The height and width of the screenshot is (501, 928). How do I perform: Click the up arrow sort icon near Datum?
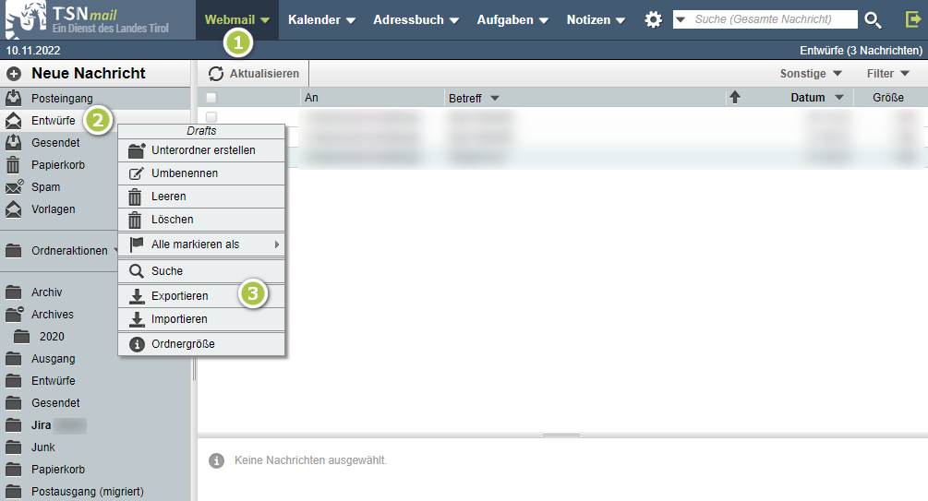tap(735, 97)
